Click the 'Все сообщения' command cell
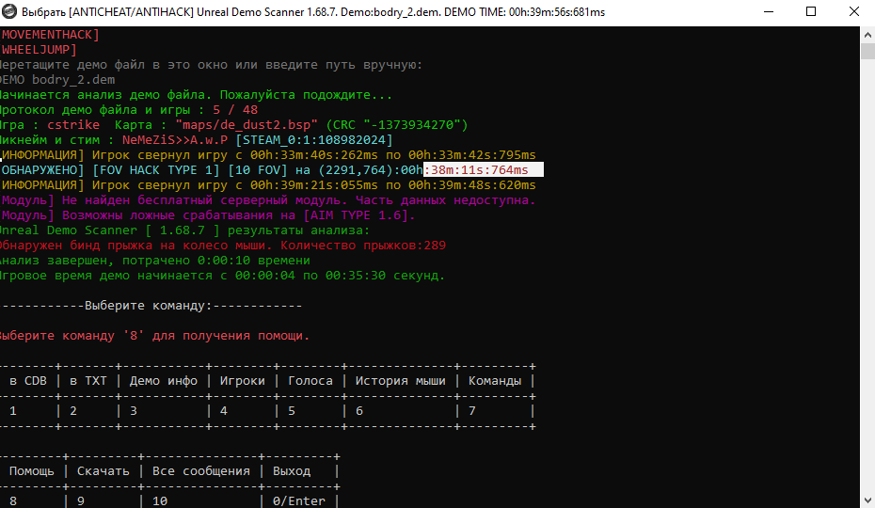This screenshot has width=875, height=508. point(200,470)
